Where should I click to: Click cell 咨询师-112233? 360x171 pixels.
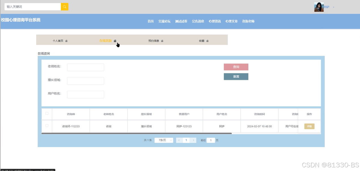71,126
